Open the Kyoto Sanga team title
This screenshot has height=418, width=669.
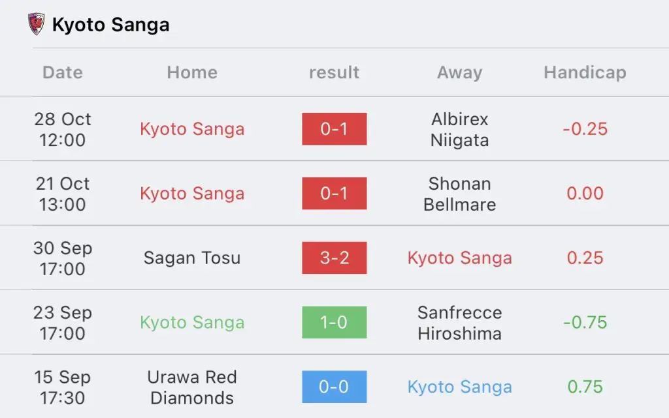coord(110,25)
